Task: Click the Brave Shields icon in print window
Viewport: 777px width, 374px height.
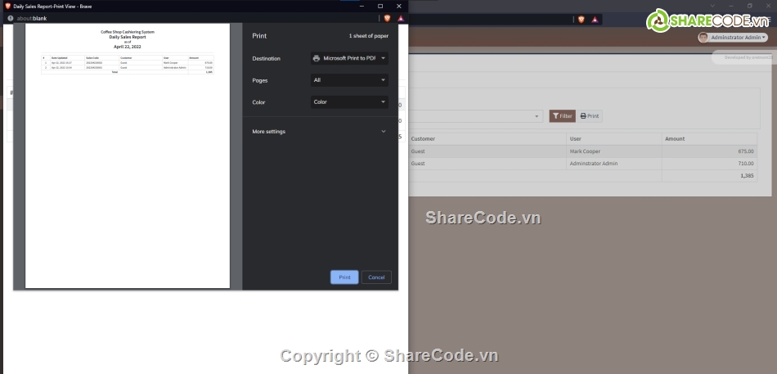Action: point(387,17)
